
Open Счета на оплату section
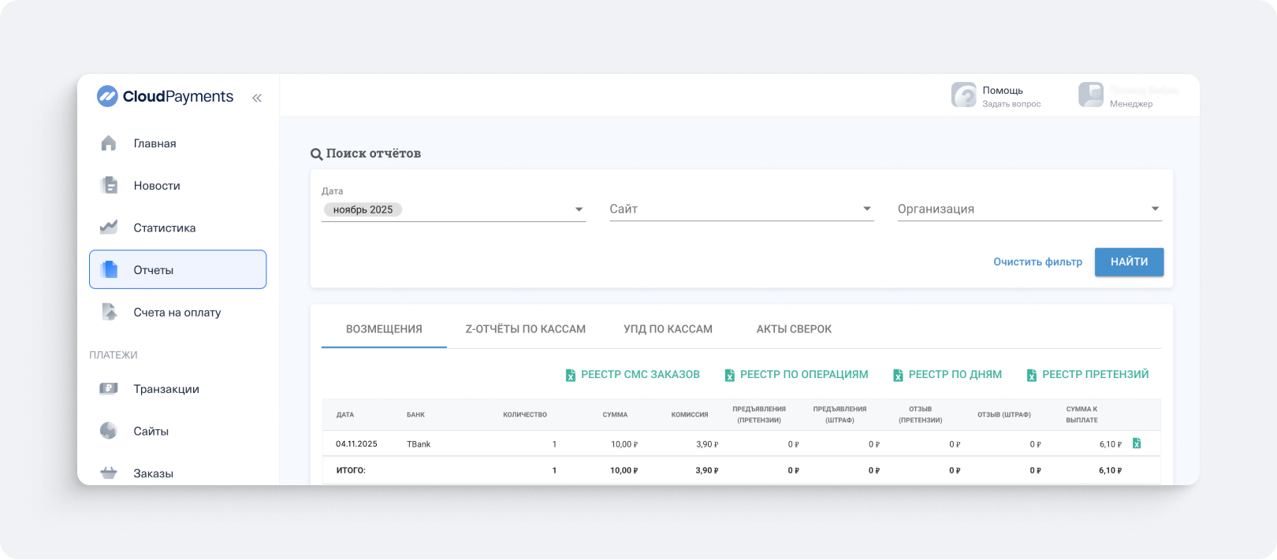tap(177, 313)
